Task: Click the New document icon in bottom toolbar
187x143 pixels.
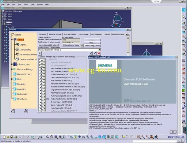Action: (x=4, y=137)
